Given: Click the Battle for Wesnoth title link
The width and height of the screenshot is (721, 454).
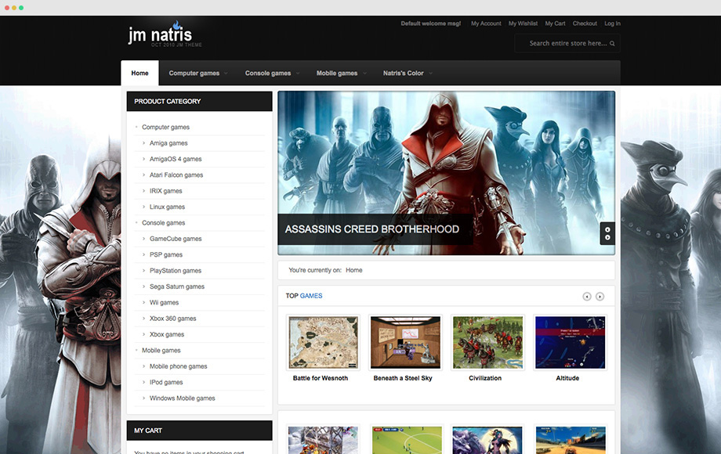Looking at the screenshot, I should (321, 378).
